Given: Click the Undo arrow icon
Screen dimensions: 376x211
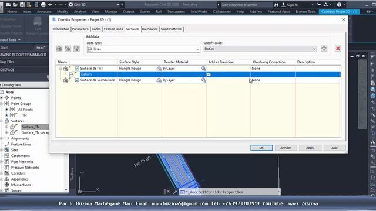Looking at the screenshot, I should [x=50, y=5].
